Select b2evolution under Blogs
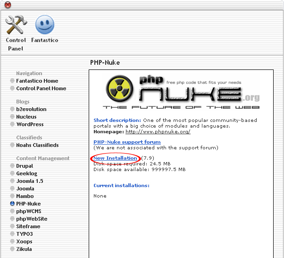This screenshot has width=284, height=258. point(31,109)
